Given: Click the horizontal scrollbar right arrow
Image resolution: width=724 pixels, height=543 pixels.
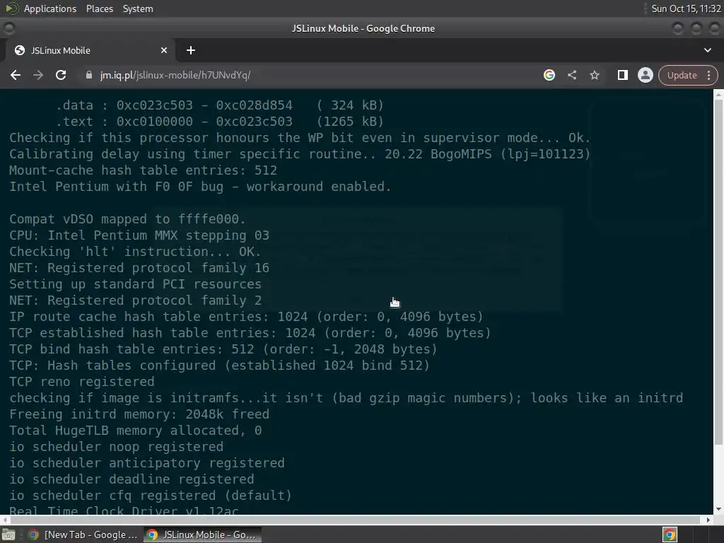Looking at the screenshot, I should pos(708,520).
